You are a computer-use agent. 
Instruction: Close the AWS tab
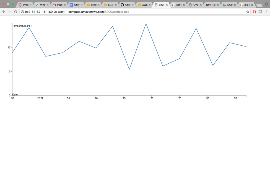click(x=150, y=5)
